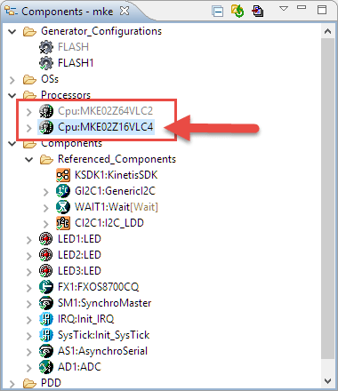Select the Cpu:MKE02Z16VLC4 label
Viewport: 338px width, 391px height.
point(106,127)
